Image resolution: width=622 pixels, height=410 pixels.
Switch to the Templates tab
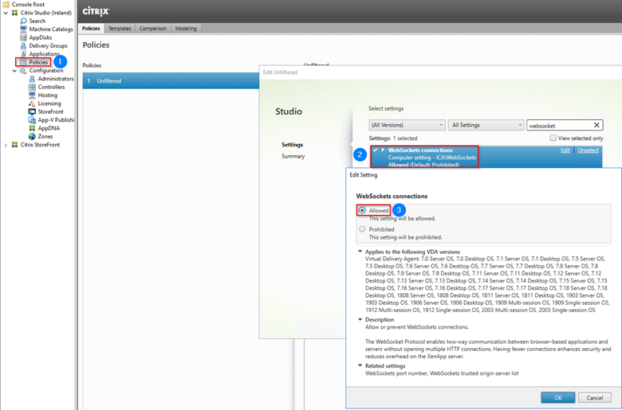[120, 28]
